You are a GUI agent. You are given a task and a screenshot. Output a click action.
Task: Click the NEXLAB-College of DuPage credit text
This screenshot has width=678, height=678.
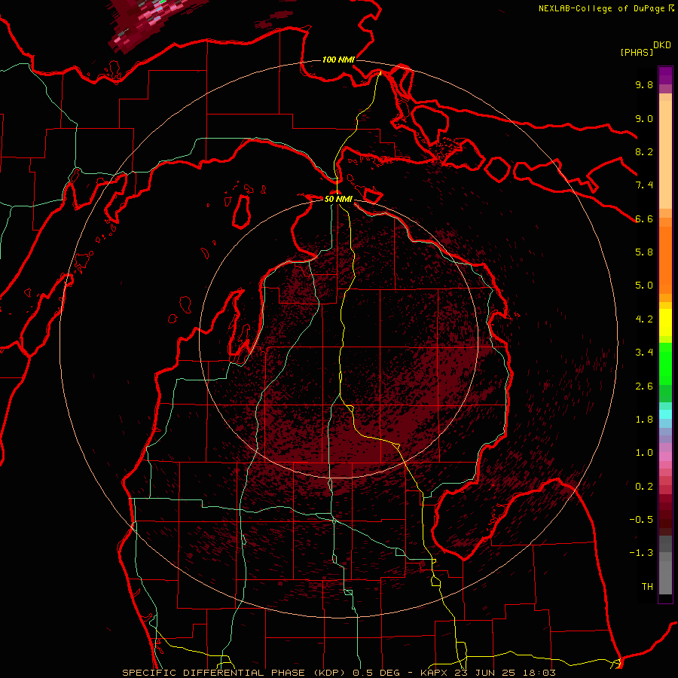(x=601, y=8)
